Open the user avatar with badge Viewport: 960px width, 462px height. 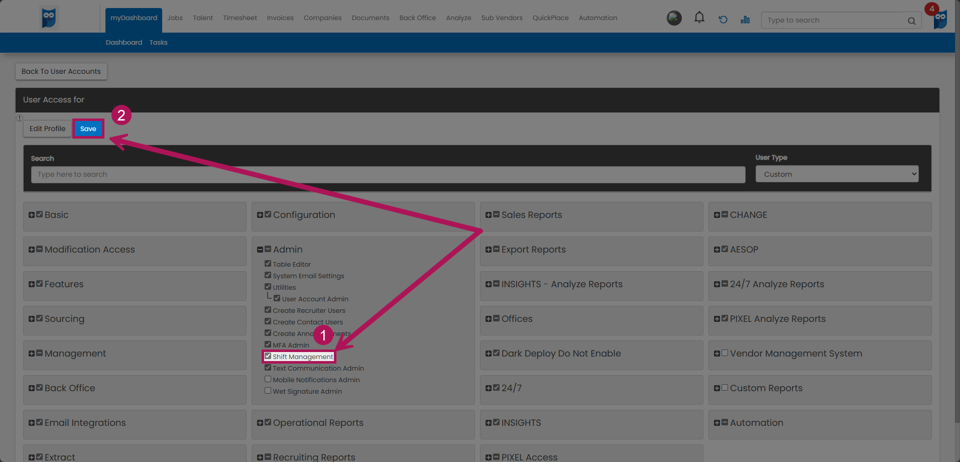940,19
